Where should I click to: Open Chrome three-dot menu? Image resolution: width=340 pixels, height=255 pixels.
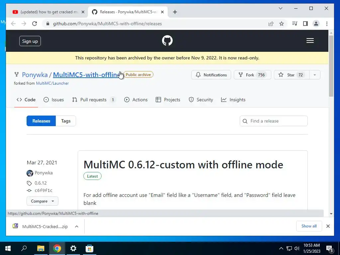pyautogui.click(x=327, y=24)
